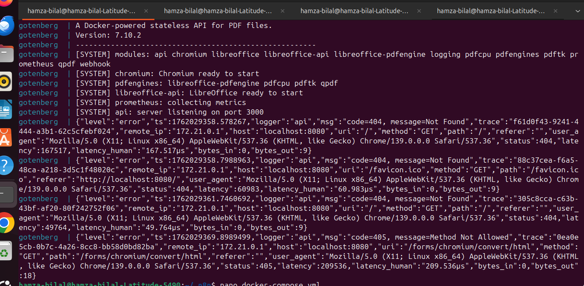Click the Terminal icon in dock
Viewport: 584px width, 286px height.
6,193
